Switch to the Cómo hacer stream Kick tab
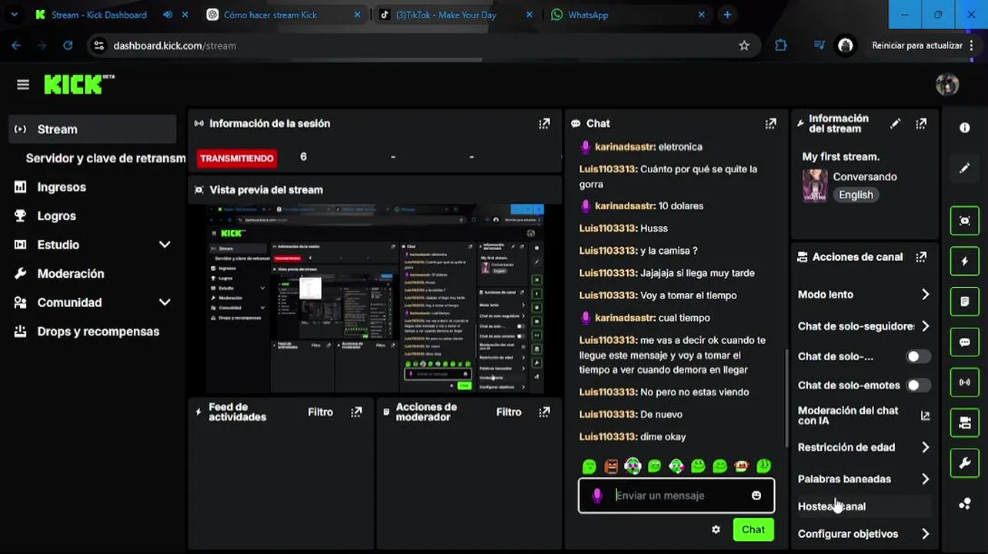 click(x=271, y=15)
